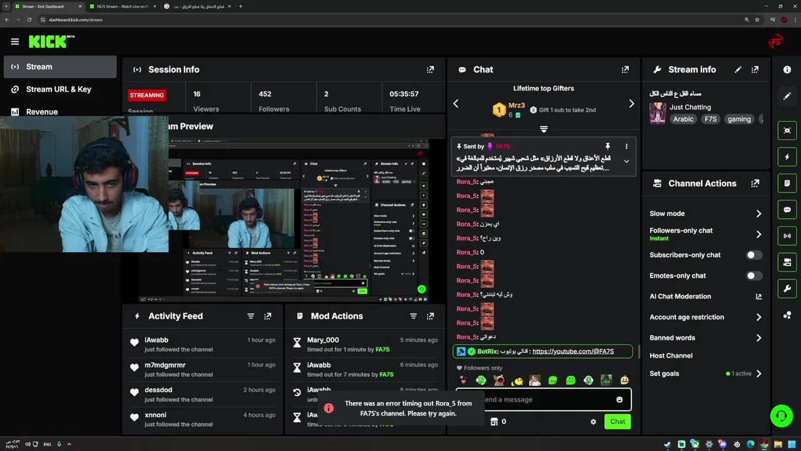The height and width of the screenshot is (451, 801).
Task: Open Host Channel action
Action: click(671, 356)
